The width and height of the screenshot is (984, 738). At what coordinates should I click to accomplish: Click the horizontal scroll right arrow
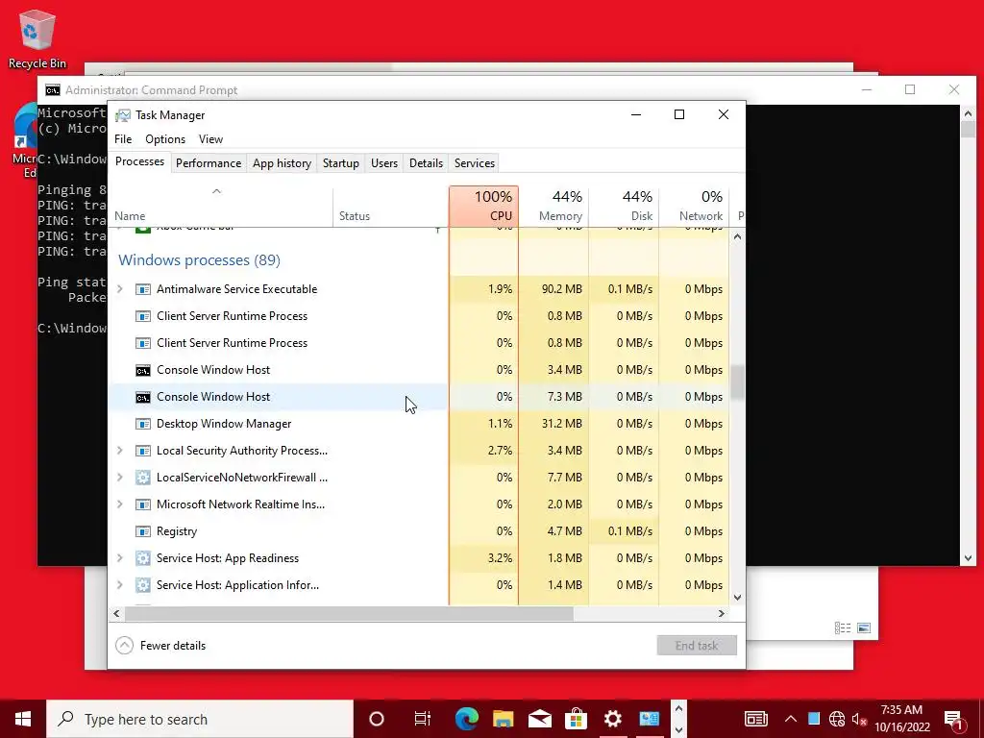click(722, 614)
